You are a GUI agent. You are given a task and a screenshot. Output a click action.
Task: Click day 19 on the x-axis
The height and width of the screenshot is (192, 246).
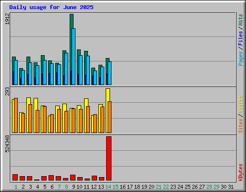(144, 187)
